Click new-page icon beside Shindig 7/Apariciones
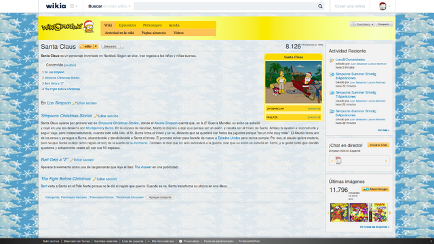The height and width of the screenshot is (244, 434). pyautogui.click(x=332, y=93)
